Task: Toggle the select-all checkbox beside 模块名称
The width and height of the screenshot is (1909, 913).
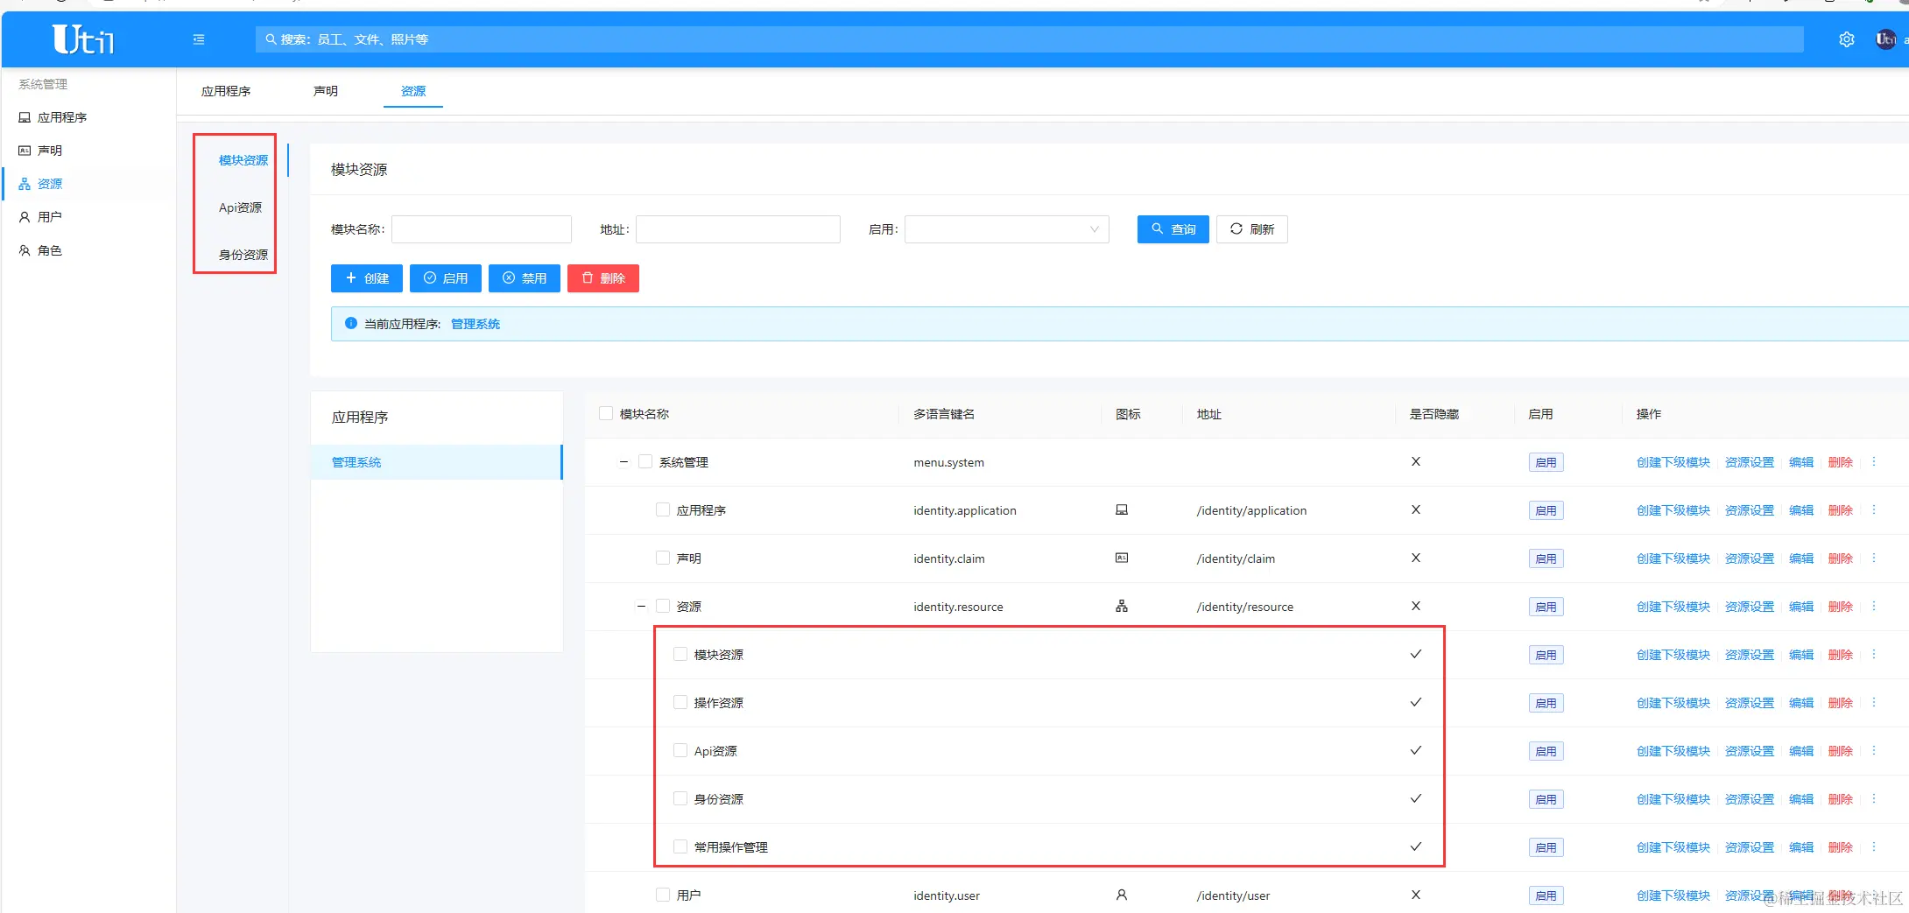Action: point(606,413)
